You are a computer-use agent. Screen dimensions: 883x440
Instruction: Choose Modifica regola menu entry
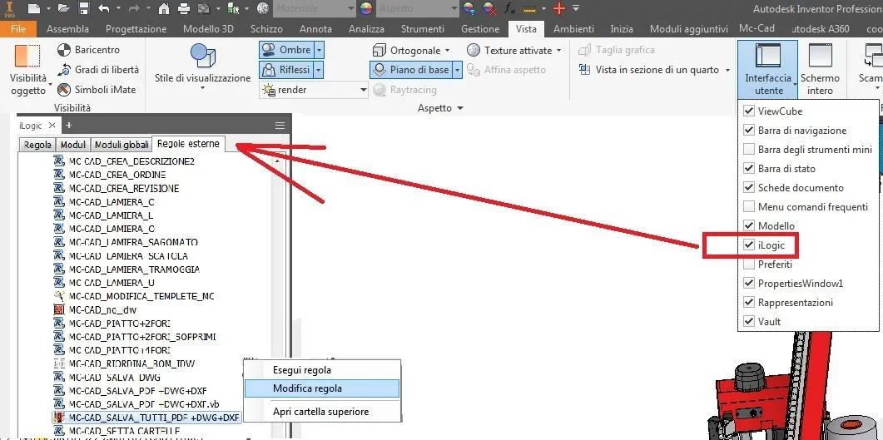[321, 388]
